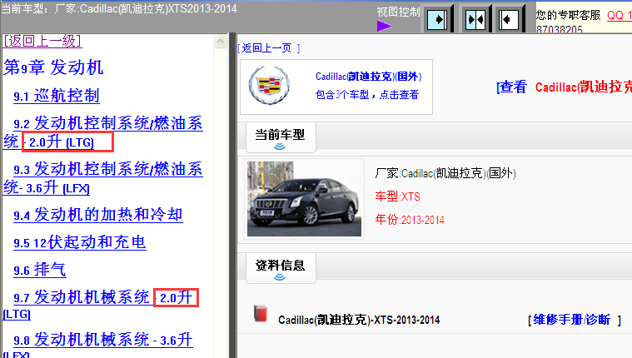
Task: Click the view control collapse-left arrow icon
Action: (x=508, y=19)
